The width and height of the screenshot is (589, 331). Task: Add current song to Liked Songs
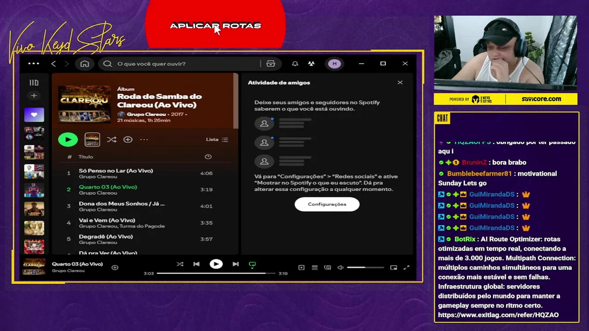(115, 267)
